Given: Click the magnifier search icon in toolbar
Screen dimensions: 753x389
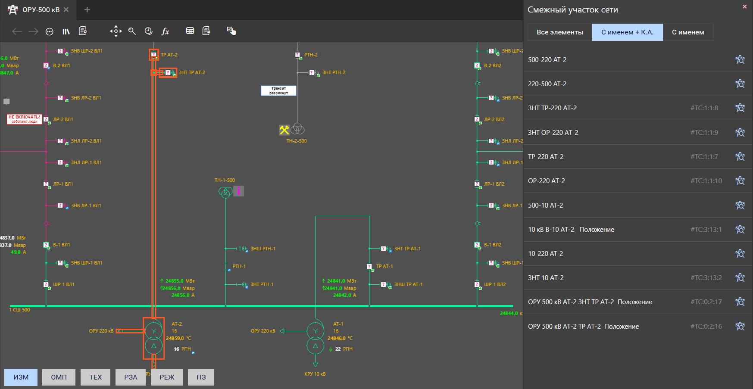Looking at the screenshot, I should click(132, 31).
